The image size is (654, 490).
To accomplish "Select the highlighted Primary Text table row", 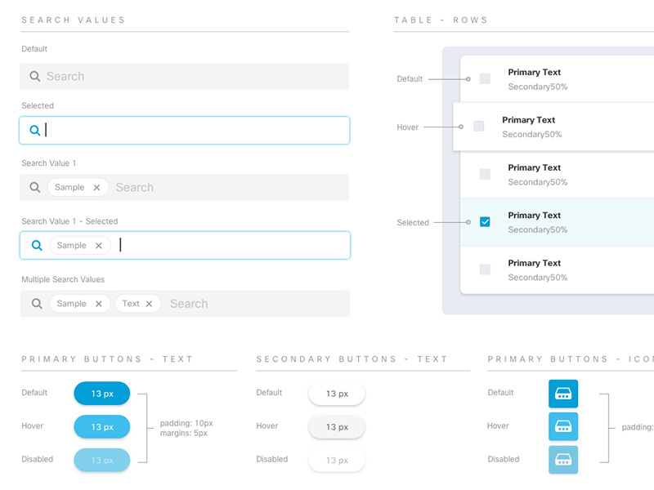I will 556,221.
